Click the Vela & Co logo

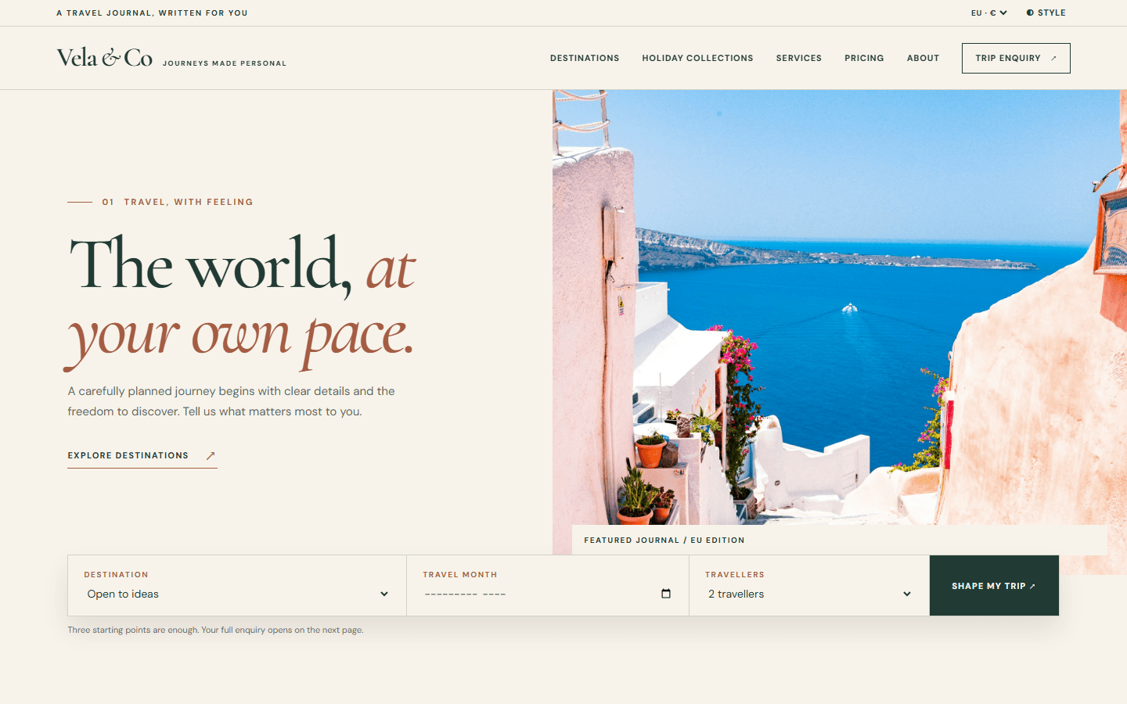coord(105,58)
